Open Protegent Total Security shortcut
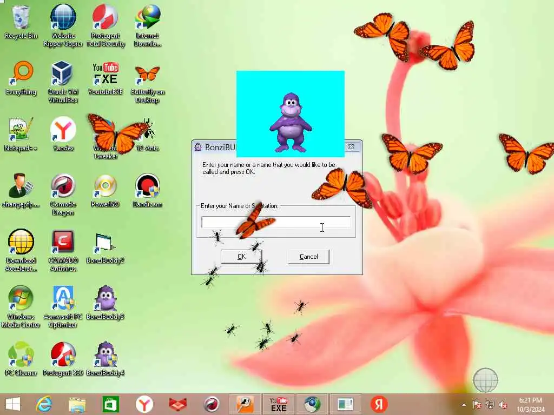The image size is (554, 415). click(x=105, y=25)
